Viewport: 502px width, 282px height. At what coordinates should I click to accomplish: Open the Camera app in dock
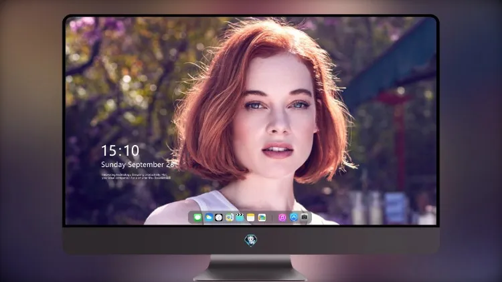pos(305,217)
